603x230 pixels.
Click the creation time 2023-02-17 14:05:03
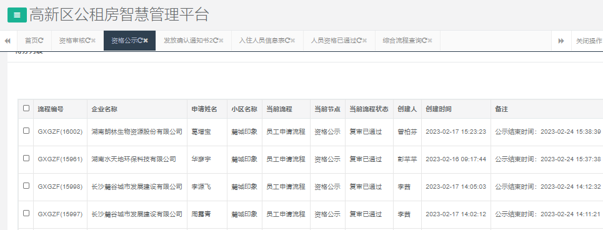(x=456, y=186)
